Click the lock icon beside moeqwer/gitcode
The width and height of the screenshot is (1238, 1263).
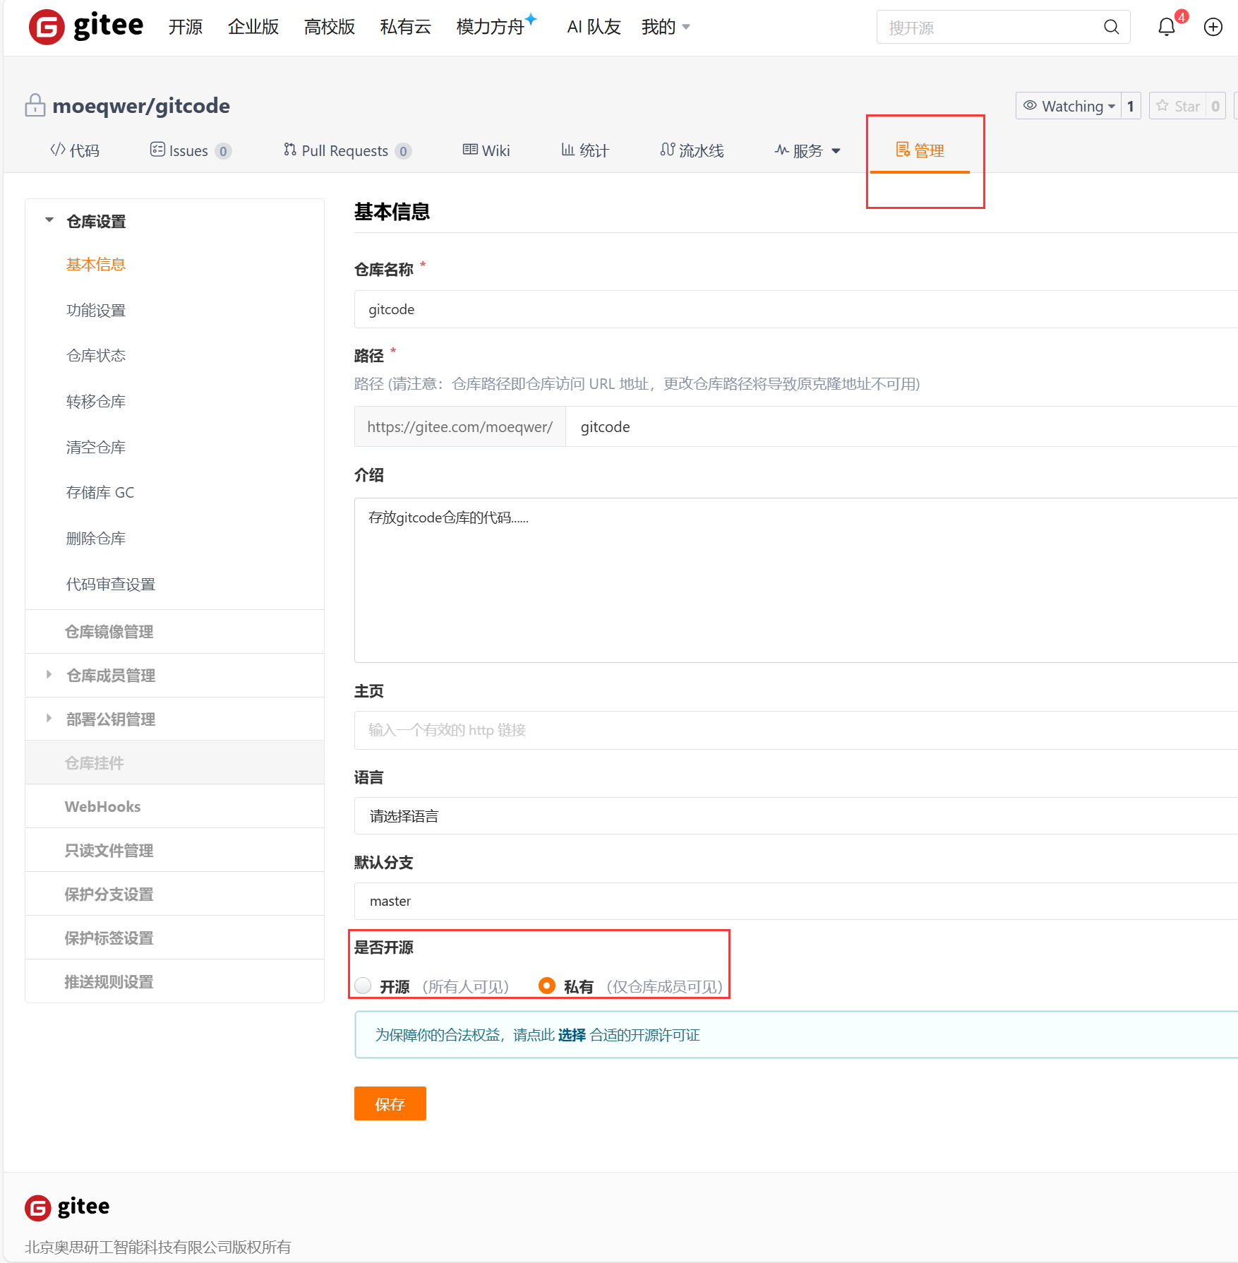pos(35,105)
